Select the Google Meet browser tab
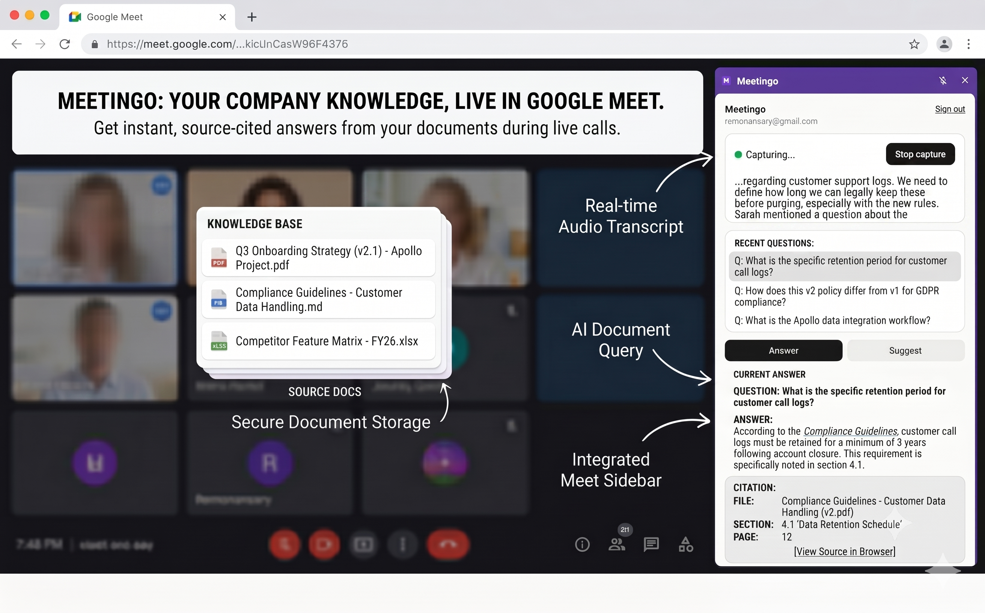Viewport: 985px width, 613px height. [147, 17]
